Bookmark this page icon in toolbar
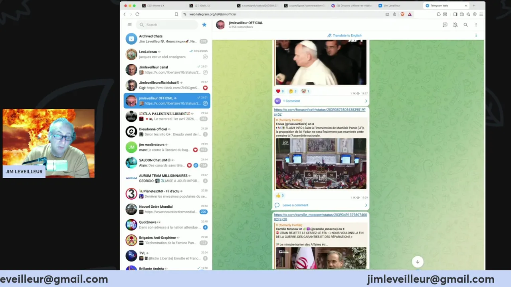The width and height of the screenshot is (511, 287). click(x=176, y=14)
